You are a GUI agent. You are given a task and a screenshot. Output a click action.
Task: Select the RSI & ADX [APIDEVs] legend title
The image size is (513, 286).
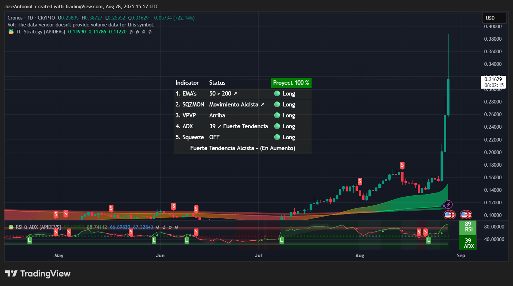(37, 227)
